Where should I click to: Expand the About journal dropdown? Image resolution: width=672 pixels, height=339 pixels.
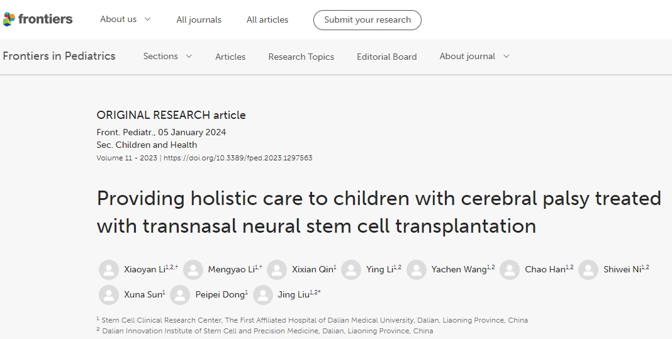tap(474, 57)
